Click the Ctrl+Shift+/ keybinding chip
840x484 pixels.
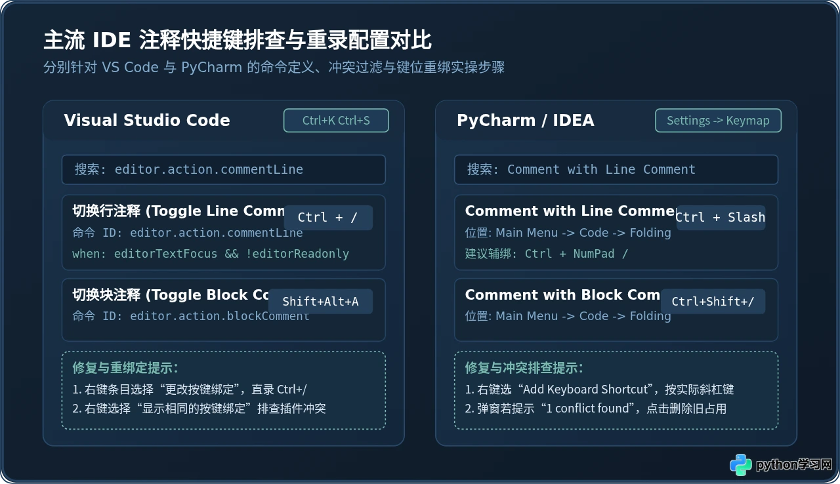713,302
